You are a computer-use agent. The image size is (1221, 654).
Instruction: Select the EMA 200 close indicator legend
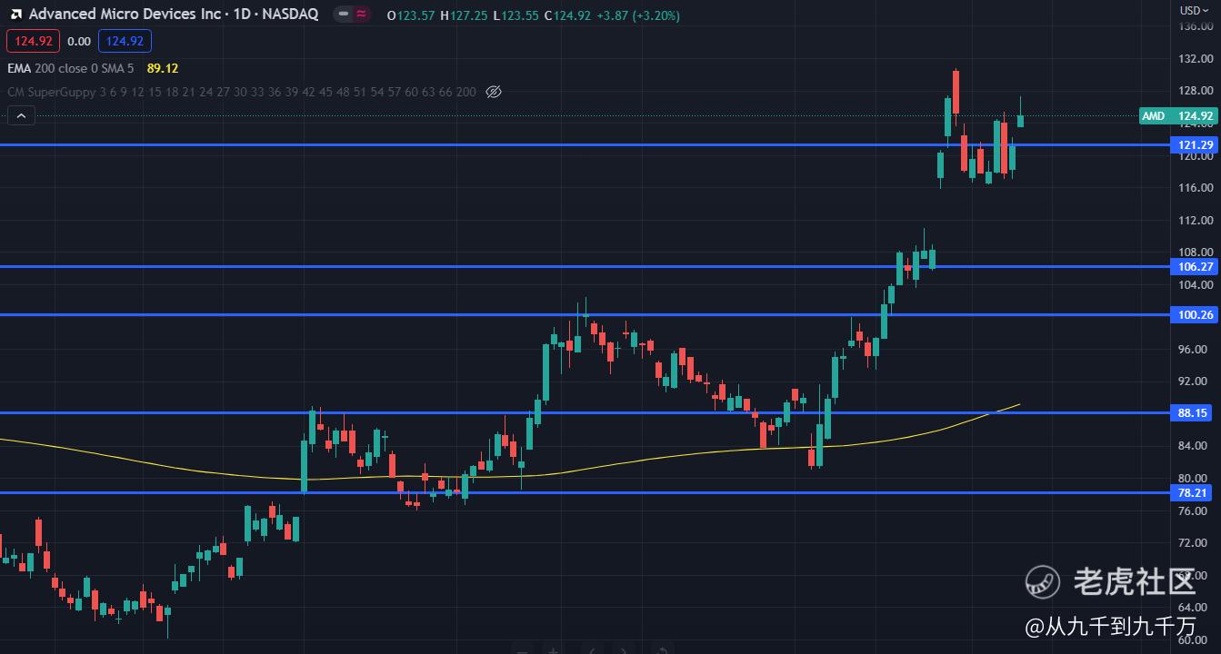(71, 68)
